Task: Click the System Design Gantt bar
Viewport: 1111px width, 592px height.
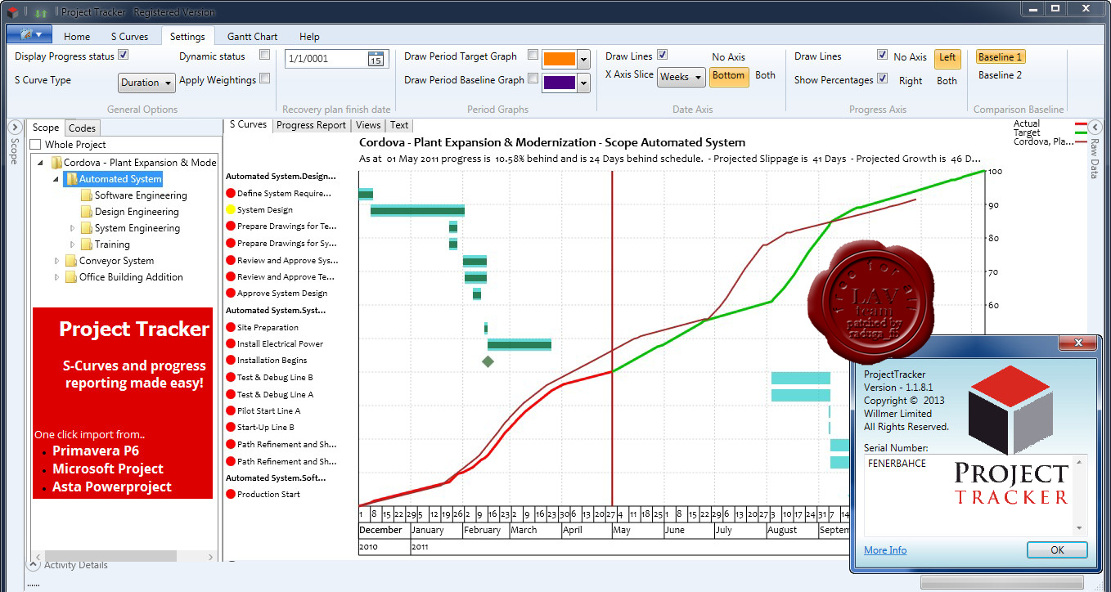Action: 417,210
